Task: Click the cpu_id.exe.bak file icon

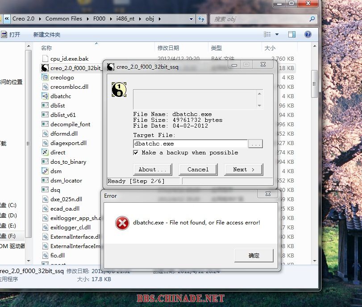Action: 45,58
